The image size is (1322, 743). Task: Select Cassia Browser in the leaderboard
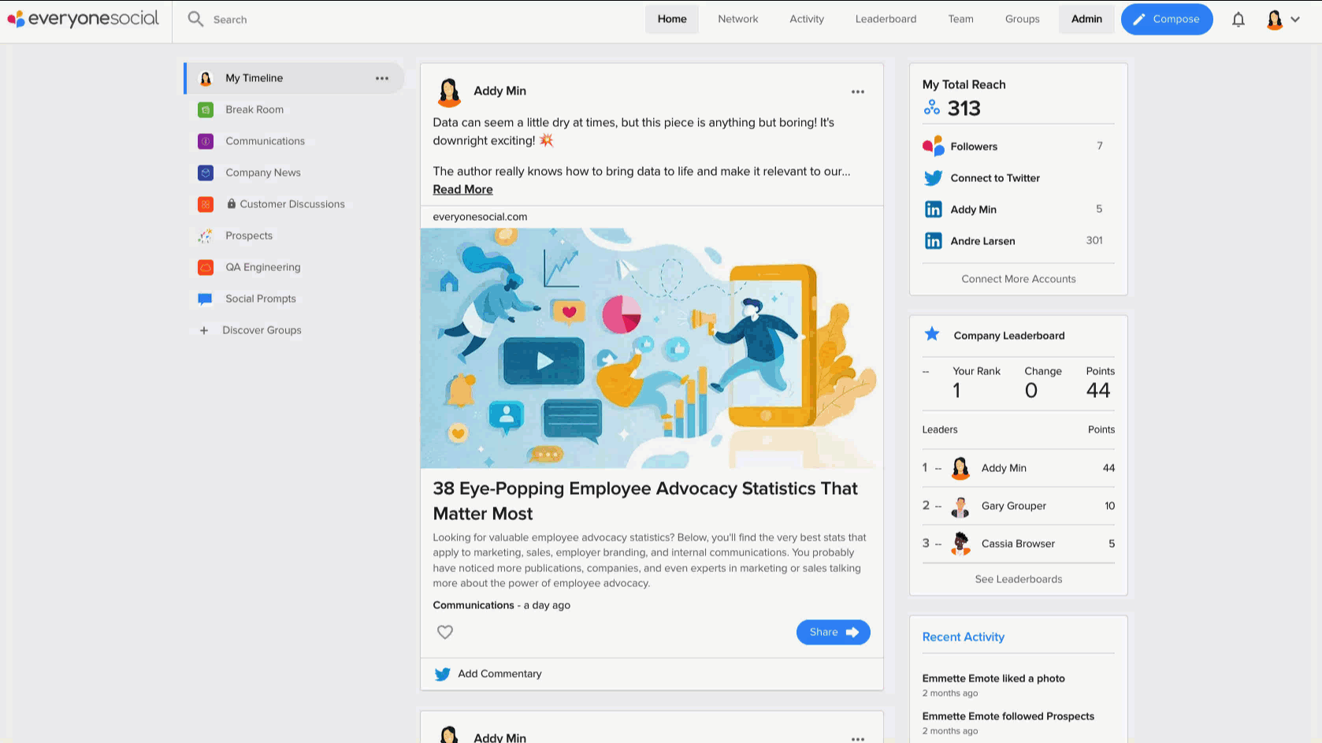coord(1019,544)
